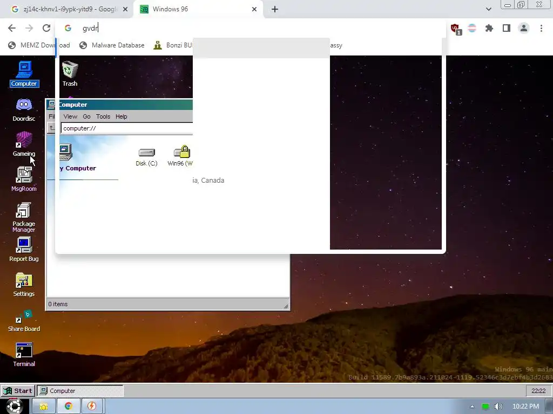Click the green tray icon
This screenshot has height=414, width=553.
point(485,406)
